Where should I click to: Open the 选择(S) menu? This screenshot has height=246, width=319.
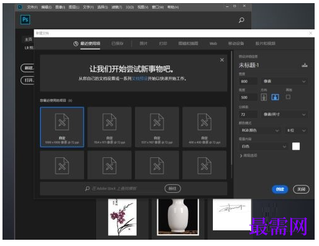pyautogui.click(x=102, y=7)
